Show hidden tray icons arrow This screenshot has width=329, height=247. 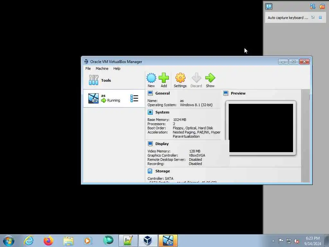pos(273,241)
